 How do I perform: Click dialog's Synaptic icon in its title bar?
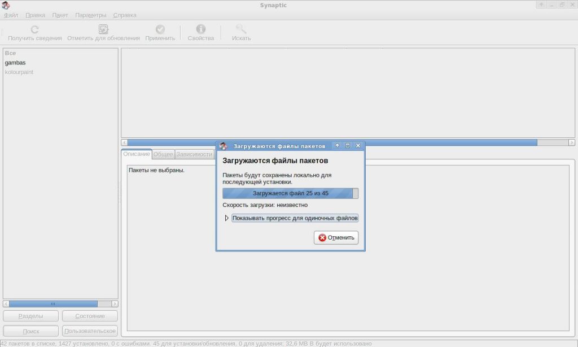(x=223, y=146)
